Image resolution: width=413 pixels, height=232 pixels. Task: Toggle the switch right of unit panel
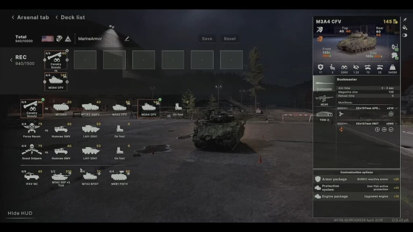coord(405,35)
